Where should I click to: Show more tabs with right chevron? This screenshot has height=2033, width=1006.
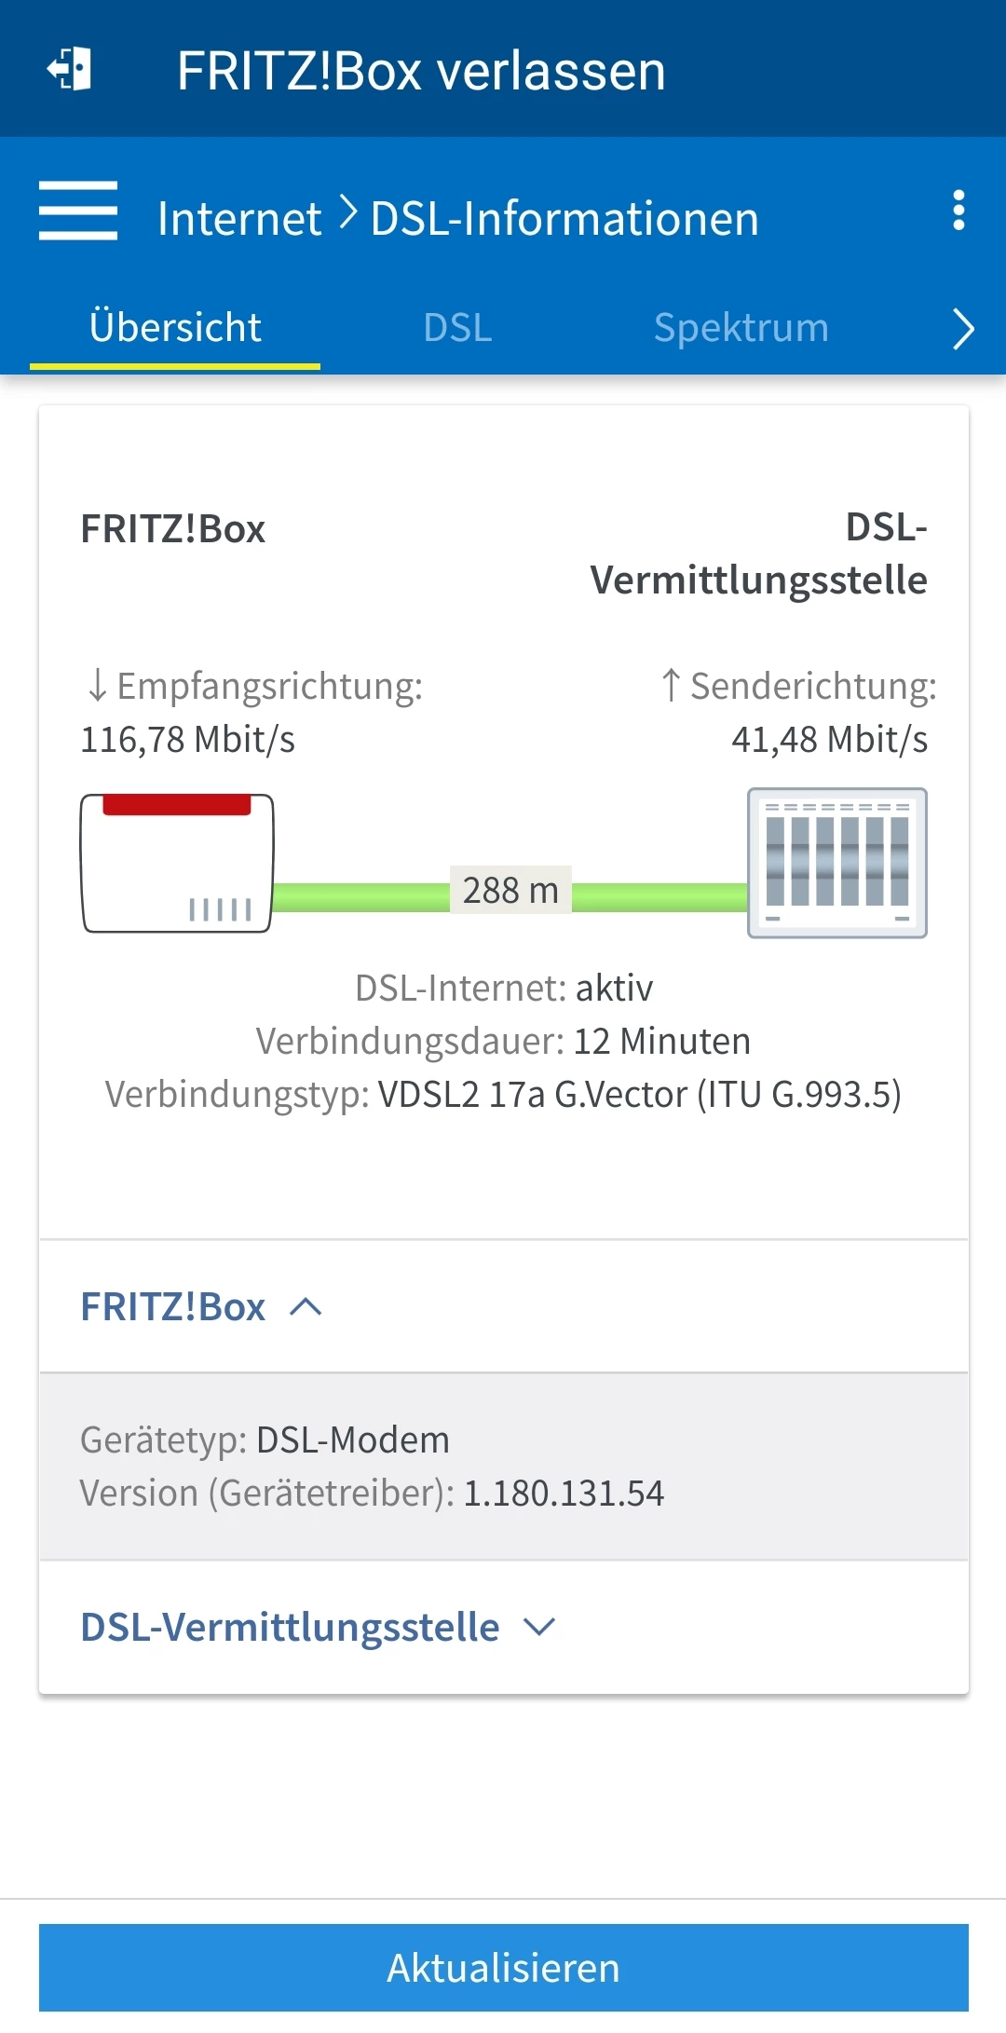coord(963,329)
